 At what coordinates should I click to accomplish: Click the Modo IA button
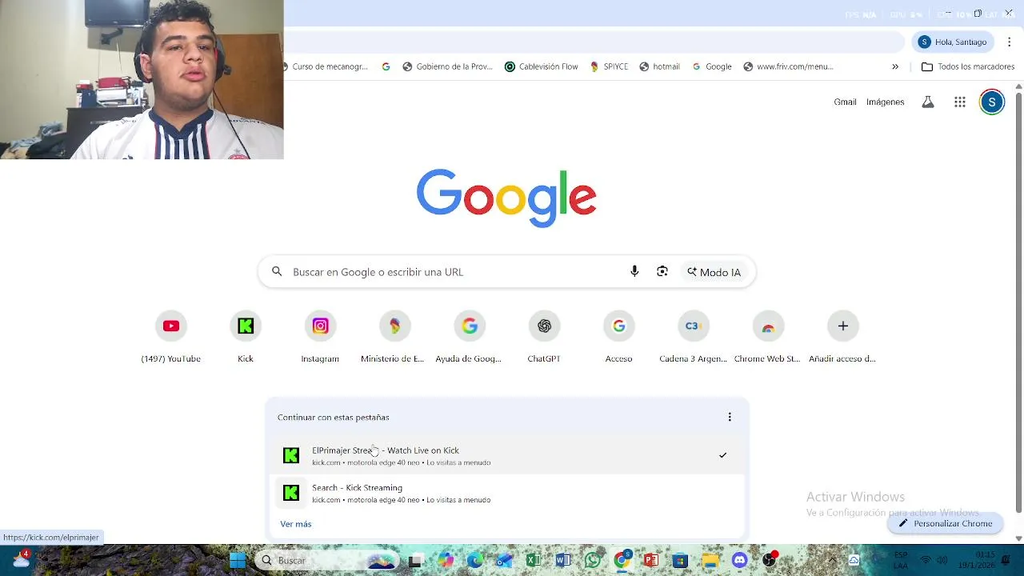(x=714, y=272)
